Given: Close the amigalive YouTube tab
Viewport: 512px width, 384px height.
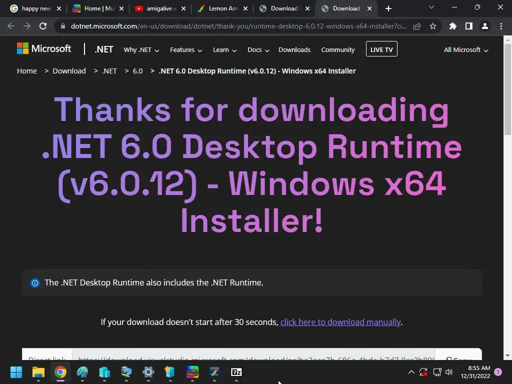Looking at the screenshot, I should click(183, 8).
